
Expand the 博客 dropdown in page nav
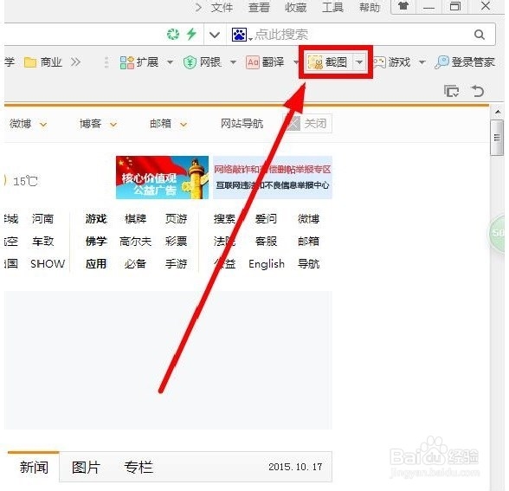113,125
